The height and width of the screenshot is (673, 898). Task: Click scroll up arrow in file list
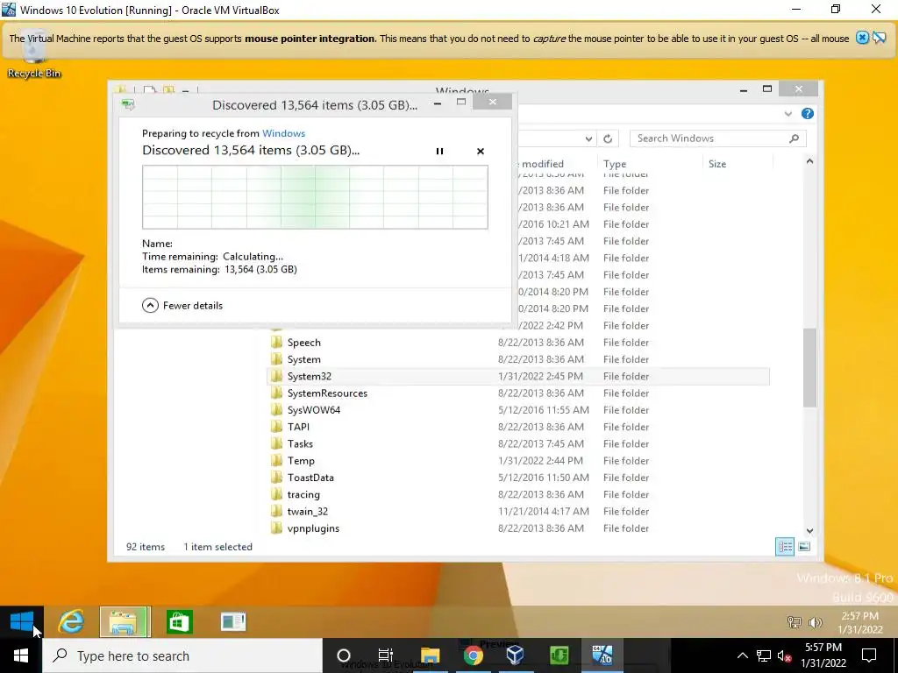[809, 161]
